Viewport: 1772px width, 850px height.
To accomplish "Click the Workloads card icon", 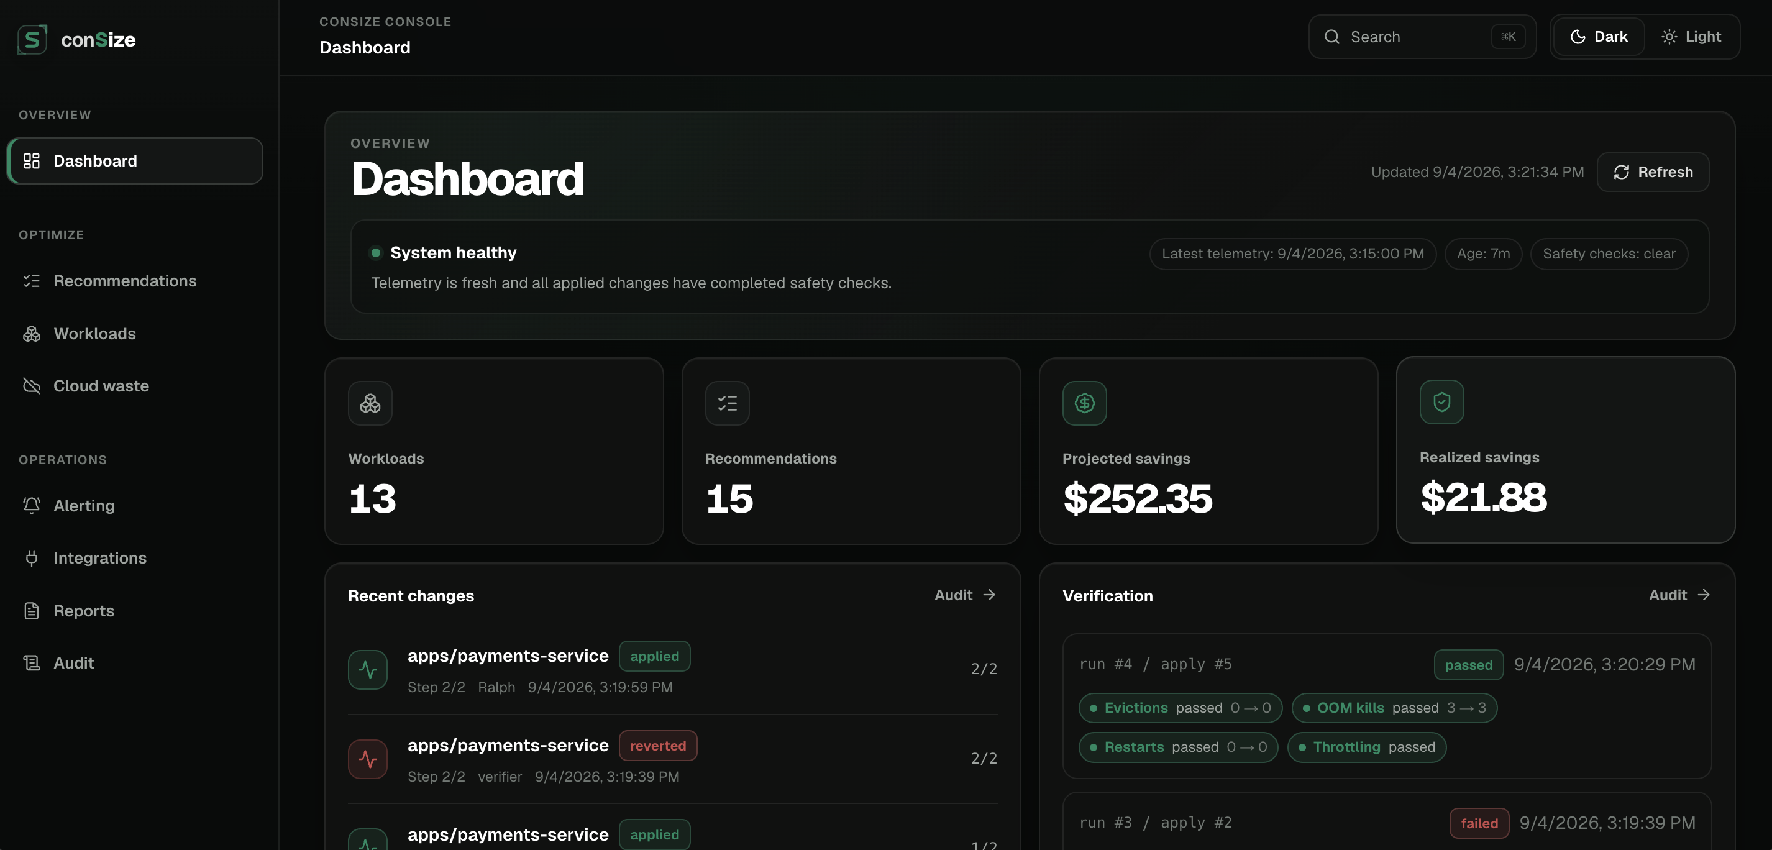I will pyautogui.click(x=370, y=403).
